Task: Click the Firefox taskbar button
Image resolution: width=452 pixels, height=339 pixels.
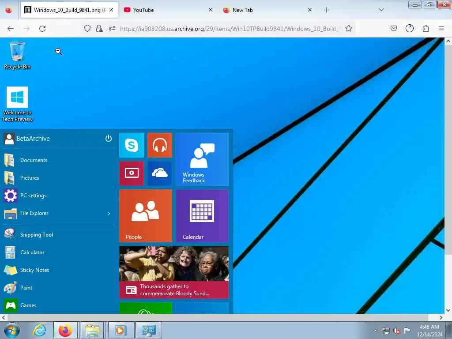Action: click(x=65, y=330)
